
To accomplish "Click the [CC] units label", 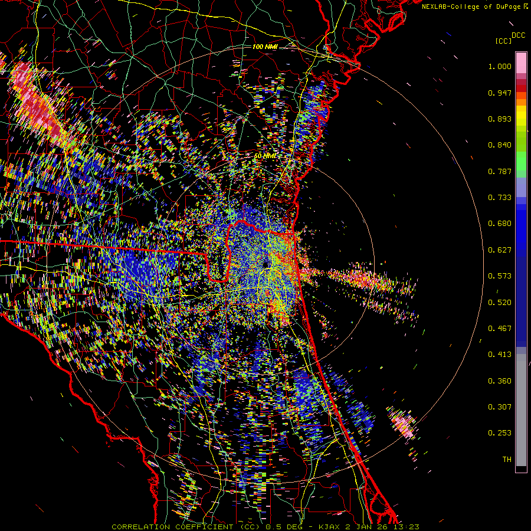I will pos(503,41).
